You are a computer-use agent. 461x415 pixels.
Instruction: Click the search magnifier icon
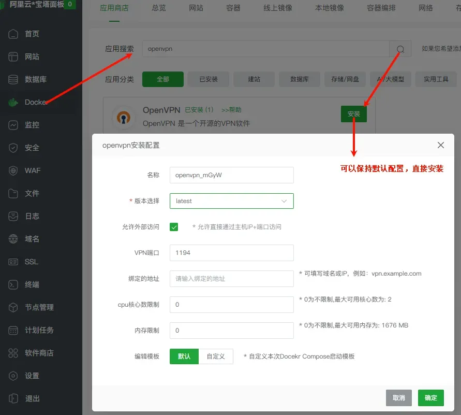pyautogui.click(x=400, y=49)
